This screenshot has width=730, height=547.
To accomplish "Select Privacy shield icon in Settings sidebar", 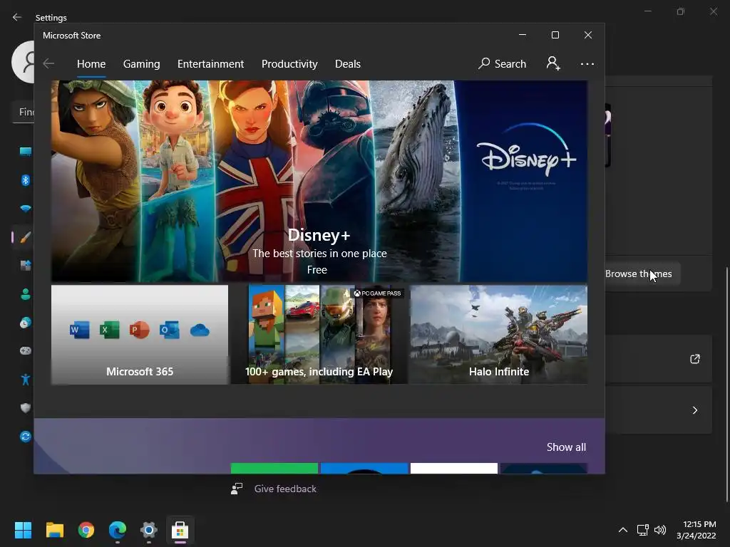I will click(x=25, y=408).
